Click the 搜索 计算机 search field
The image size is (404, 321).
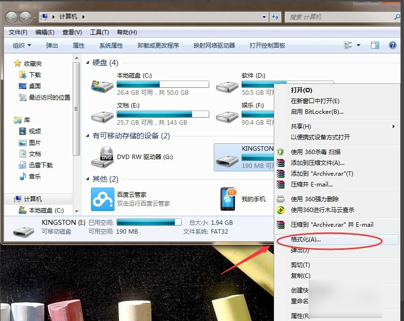[339, 17]
